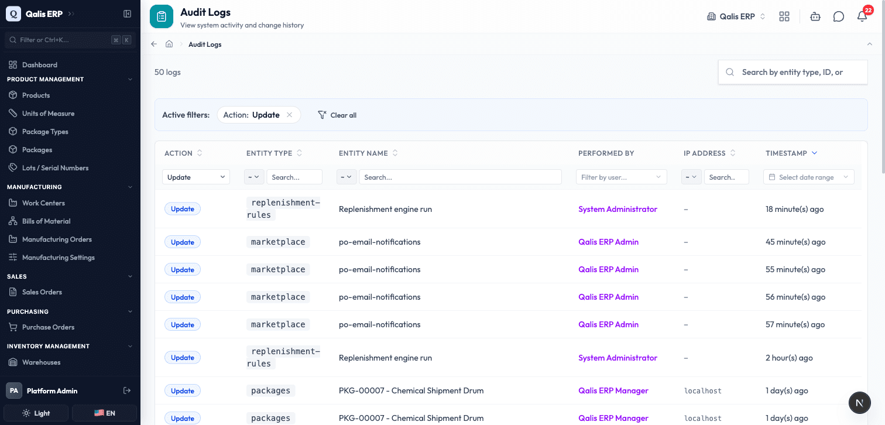Click Update badge in the 55 minute row

183,269
